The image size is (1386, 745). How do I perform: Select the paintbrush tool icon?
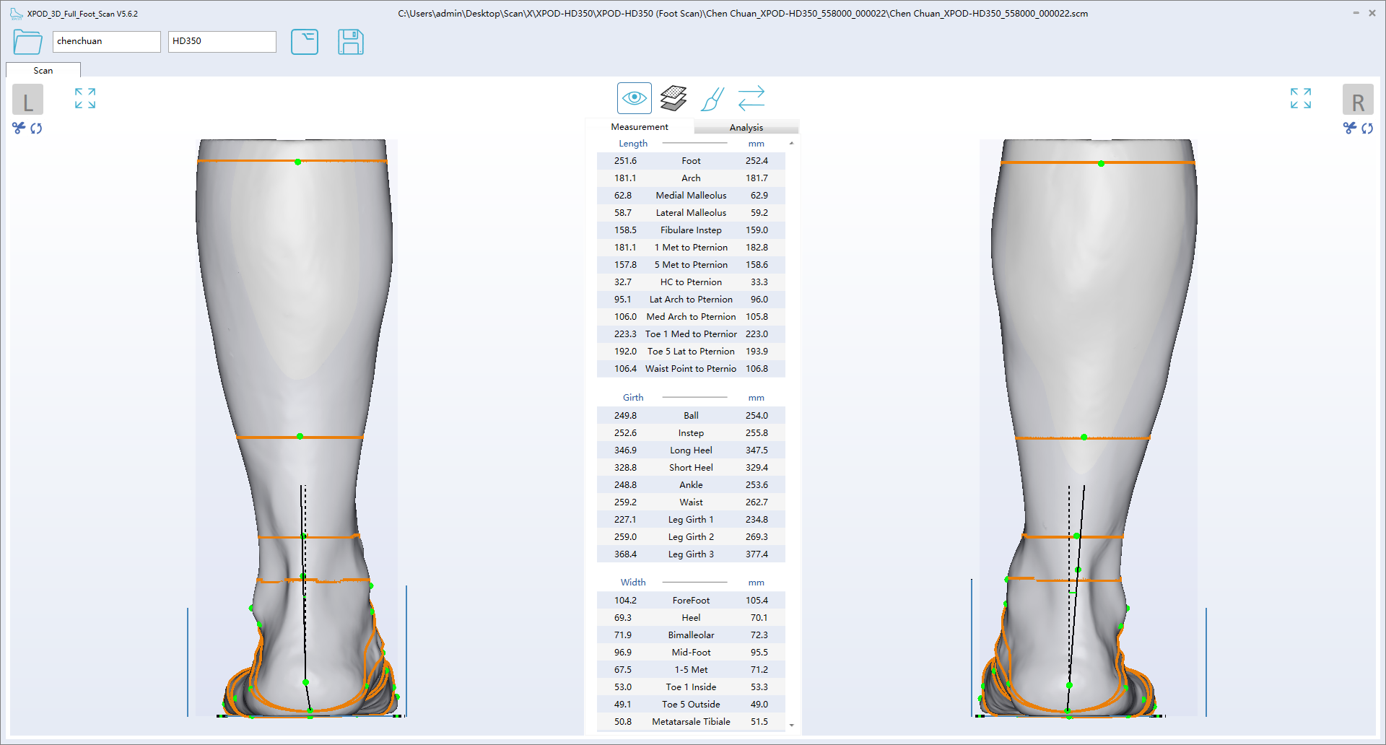pyautogui.click(x=712, y=98)
